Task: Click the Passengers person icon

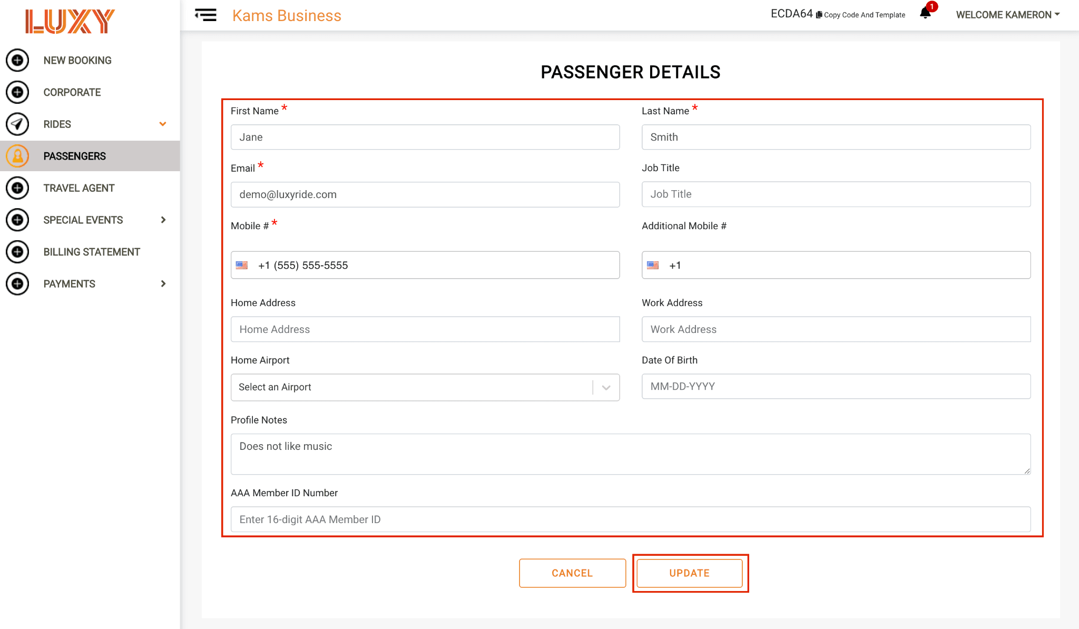Action: click(x=17, y=156)
